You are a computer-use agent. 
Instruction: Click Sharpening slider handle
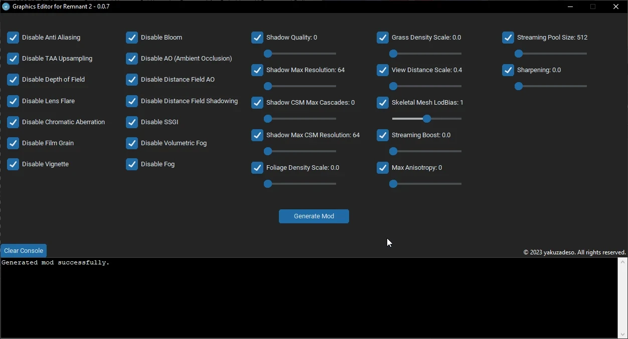click(519, 86)
